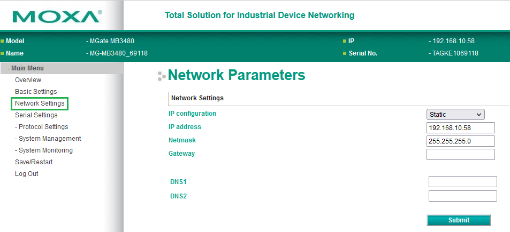
Task: Open Basic Settings in main menu
Action: tap(36, 91)
